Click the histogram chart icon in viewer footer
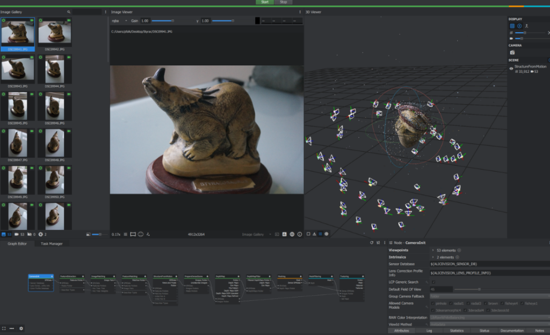Screen dimensions: 550x335 [285, 234]
